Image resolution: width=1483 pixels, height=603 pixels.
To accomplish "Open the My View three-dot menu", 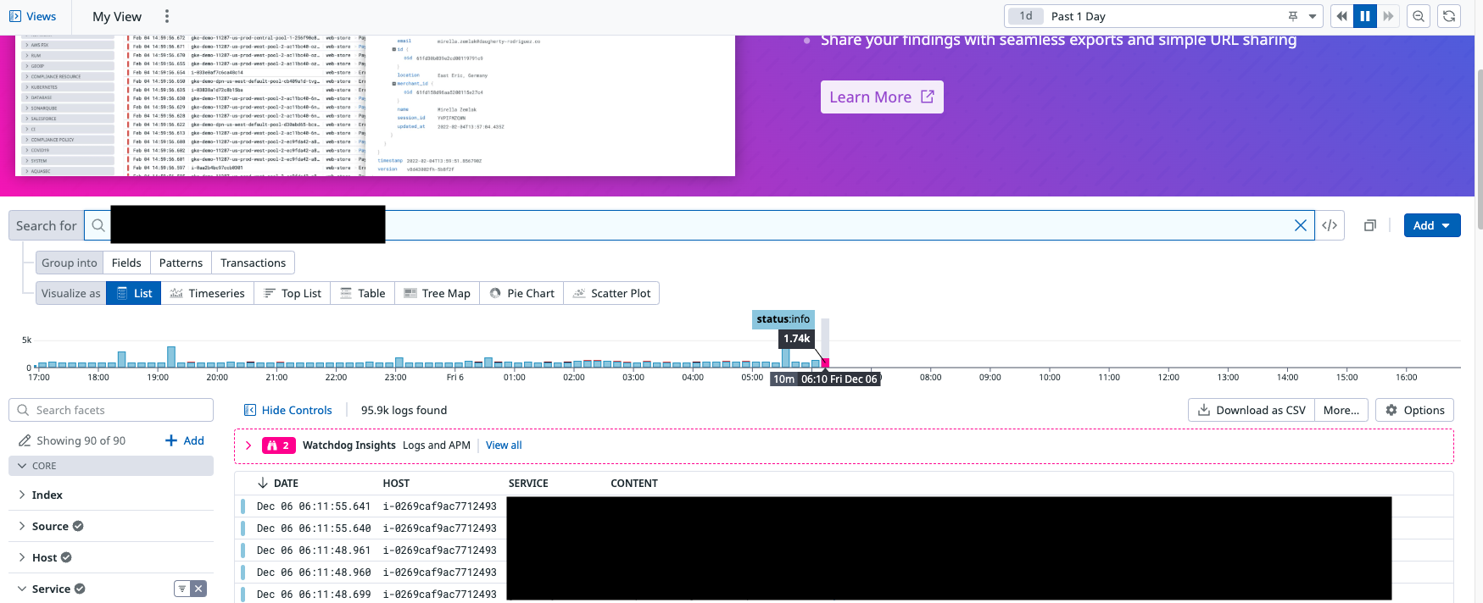I will coord(167,16).
